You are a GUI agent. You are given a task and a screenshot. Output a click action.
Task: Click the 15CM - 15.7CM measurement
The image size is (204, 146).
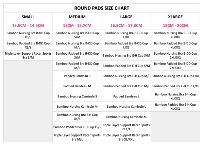77,25
